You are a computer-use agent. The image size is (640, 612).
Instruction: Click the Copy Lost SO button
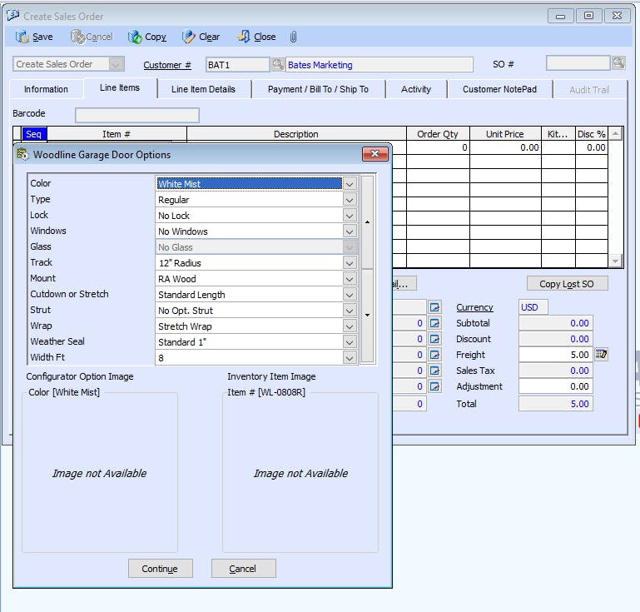[566, 284]
